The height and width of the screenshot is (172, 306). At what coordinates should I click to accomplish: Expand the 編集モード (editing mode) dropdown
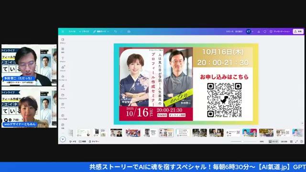[x=101, y=32]
